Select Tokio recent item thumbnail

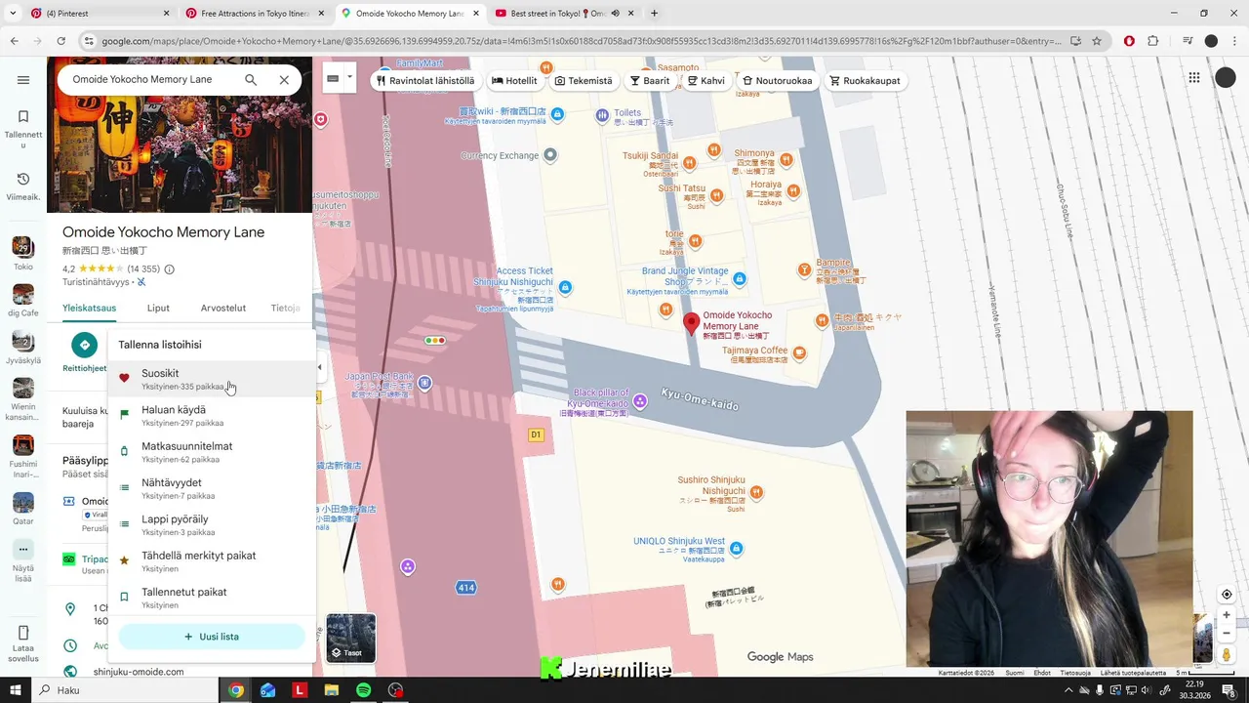click(23, 247)
